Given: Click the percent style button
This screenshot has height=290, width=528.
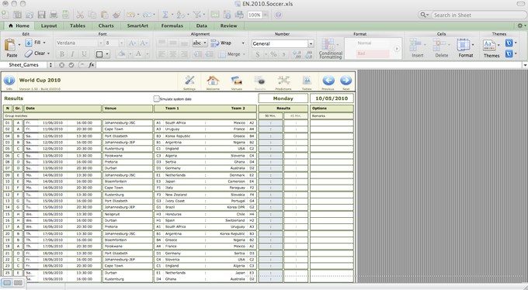Looking at the screenshot, I should pyautogui.click(x=274, y=54).
